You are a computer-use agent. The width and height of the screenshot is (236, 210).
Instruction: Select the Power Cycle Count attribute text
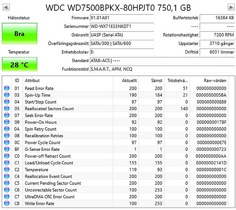pos(43,143)
